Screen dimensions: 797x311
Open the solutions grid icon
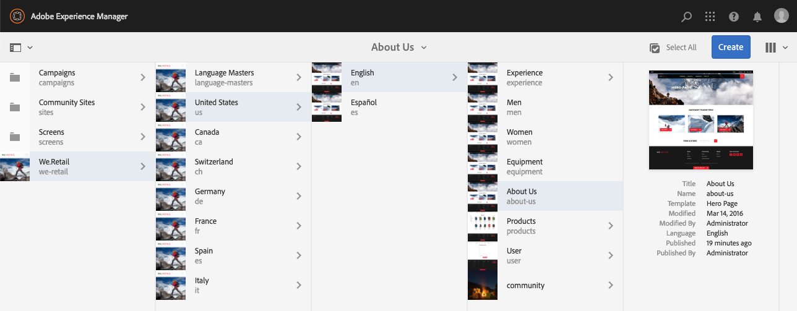pos(710,17)
